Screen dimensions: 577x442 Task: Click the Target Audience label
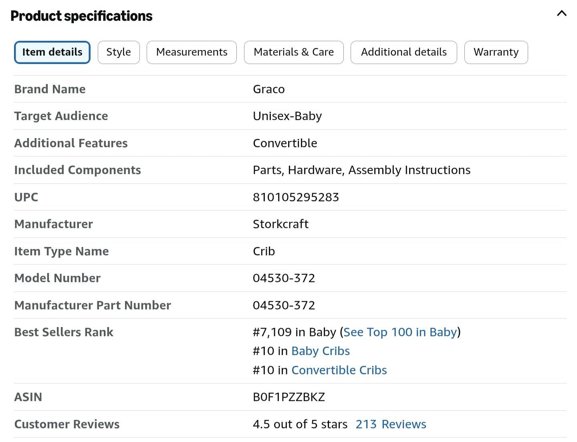pos(61,116)
